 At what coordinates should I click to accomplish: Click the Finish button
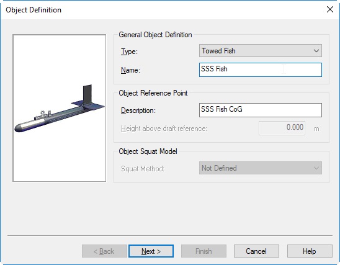[x=204, y=251]
